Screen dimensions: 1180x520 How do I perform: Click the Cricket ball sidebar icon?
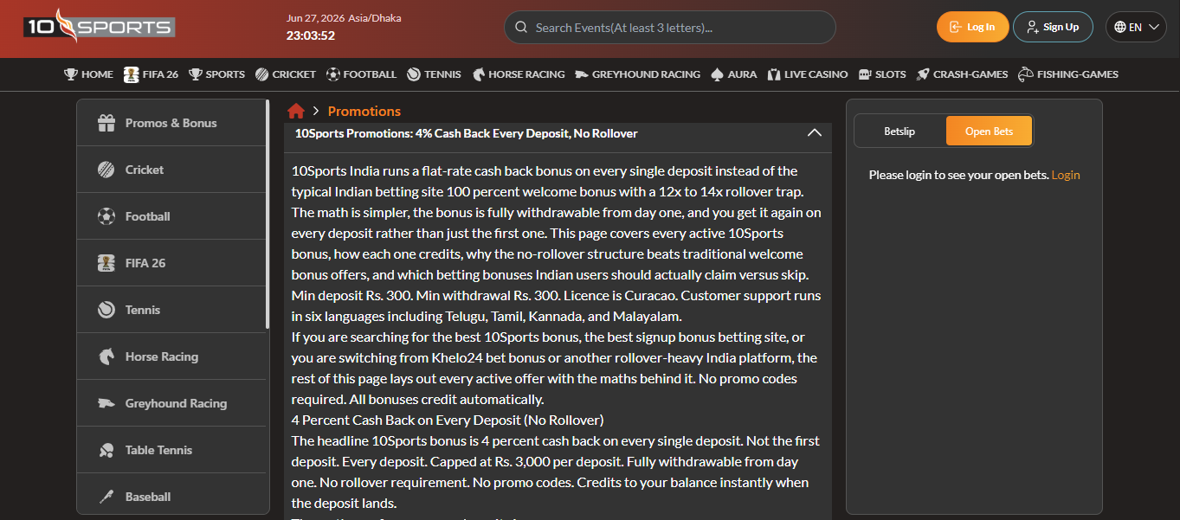click(106, 170)
